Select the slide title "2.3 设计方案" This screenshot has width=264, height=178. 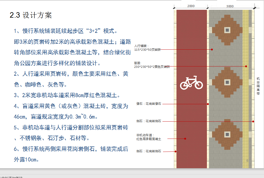coord(31,15)
